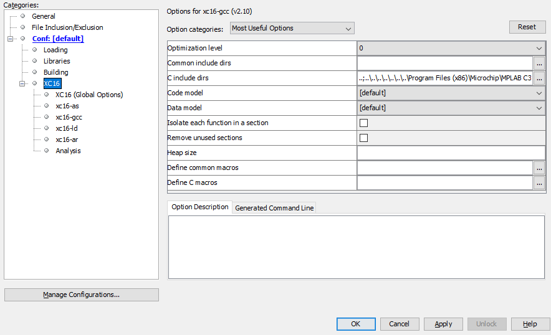Image resolution: width=551 pixels, height=335 pixels.
Task: Open the Code model dropdown
Action: (451, 93)
